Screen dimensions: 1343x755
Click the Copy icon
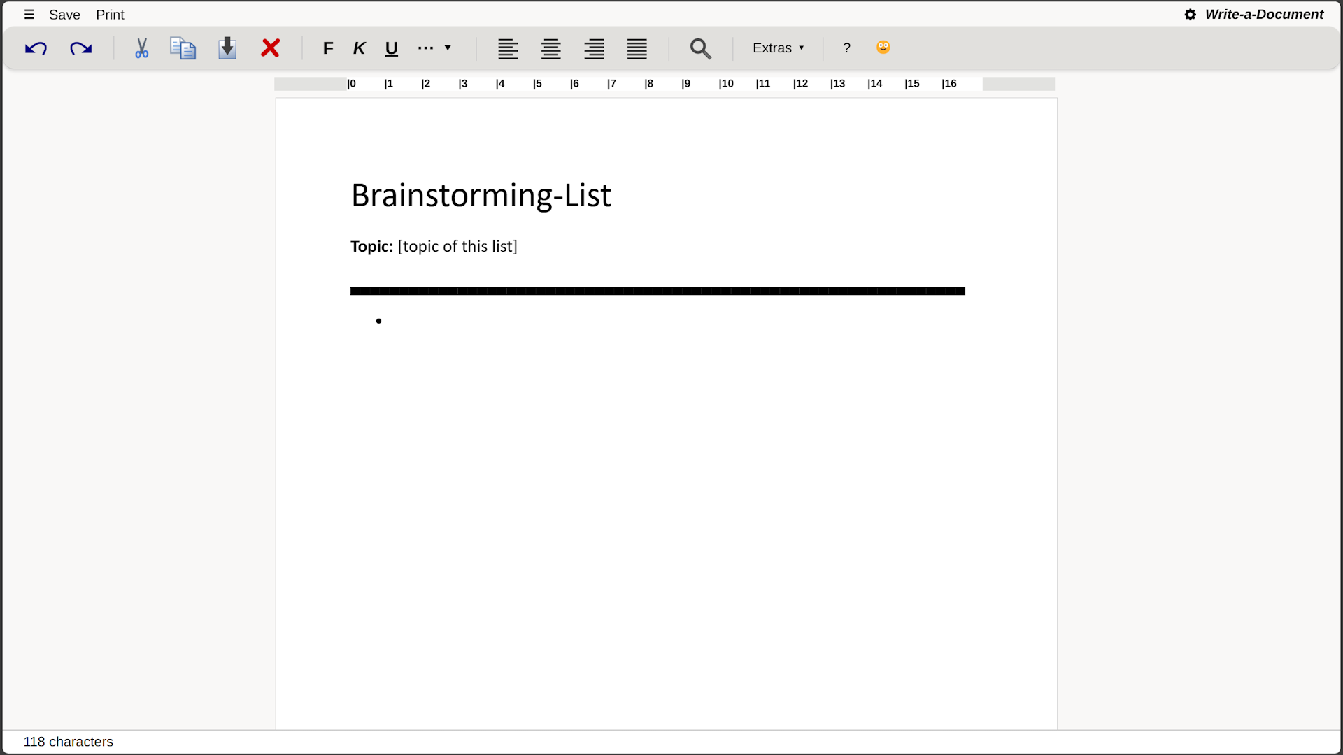(x=182, y=48)
